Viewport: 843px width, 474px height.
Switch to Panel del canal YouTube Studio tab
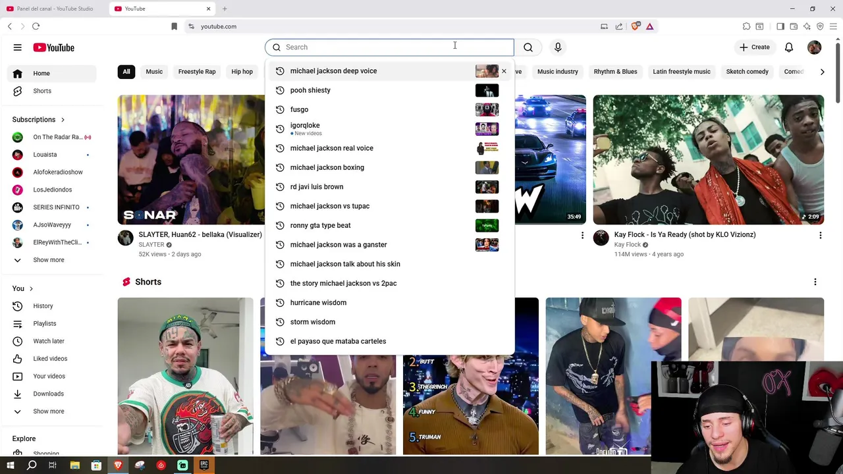point(54,9)
